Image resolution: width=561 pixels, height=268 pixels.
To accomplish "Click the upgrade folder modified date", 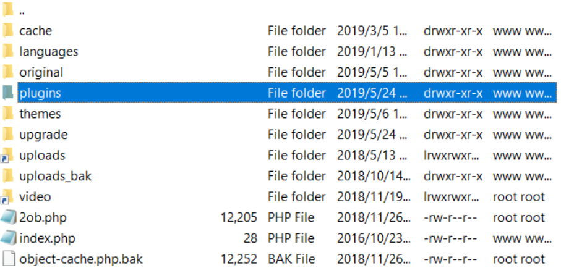I will coord(372,134).
